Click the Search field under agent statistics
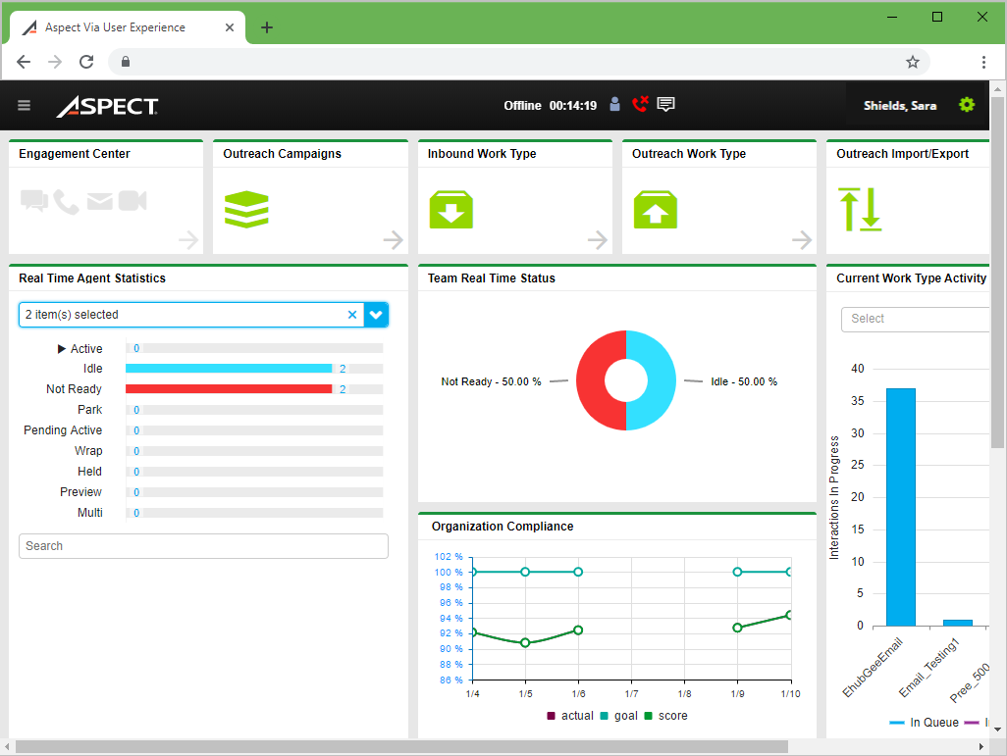The image size is (1007, 756). tap(203, 546)
